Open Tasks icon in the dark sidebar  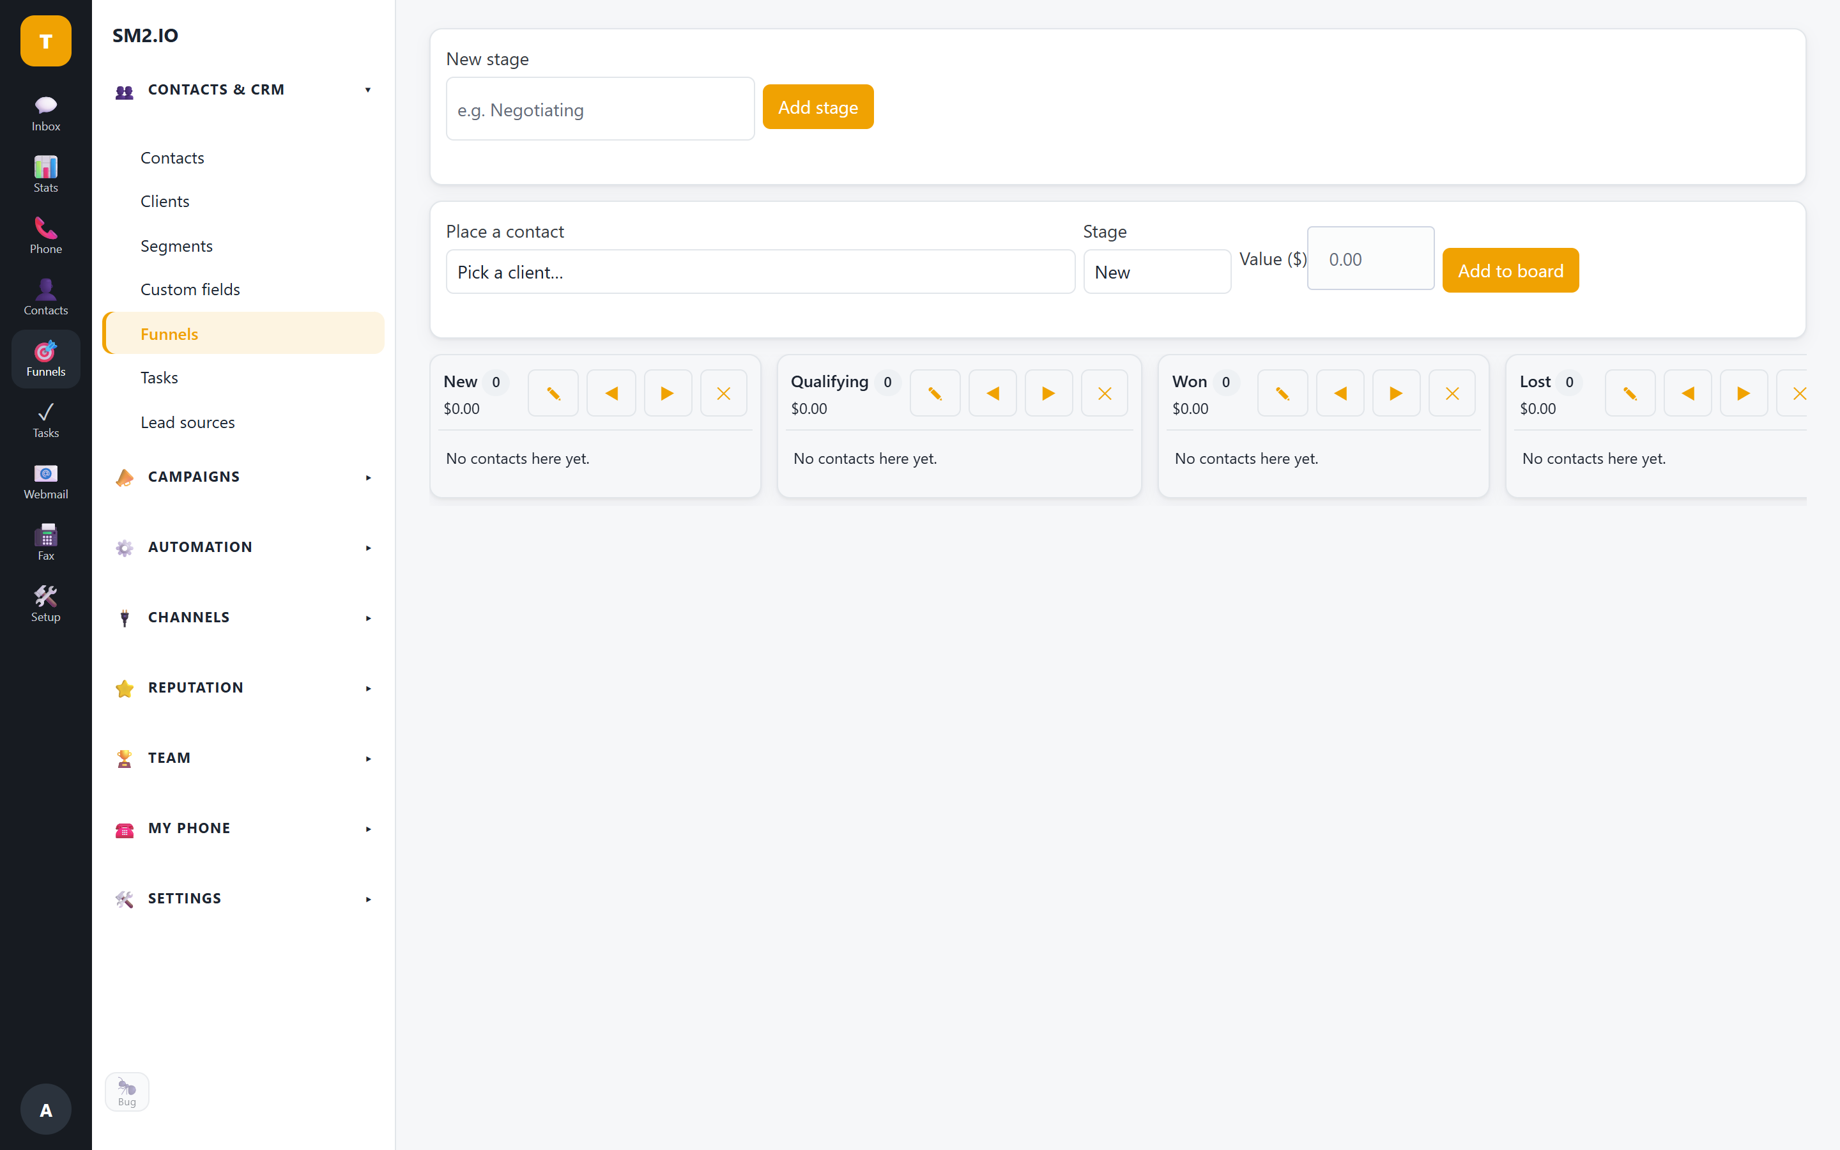(45, 420)
